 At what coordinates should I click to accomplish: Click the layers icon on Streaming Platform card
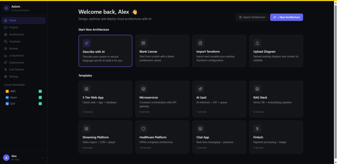[87, 128]
